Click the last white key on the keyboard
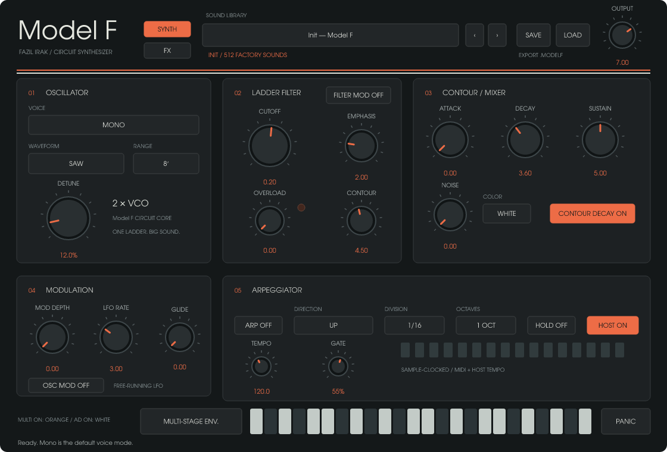 (585, 422)
